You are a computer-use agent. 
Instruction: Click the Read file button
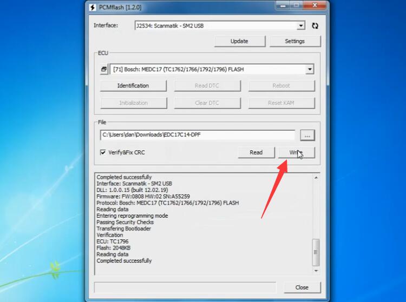point(257,152)
